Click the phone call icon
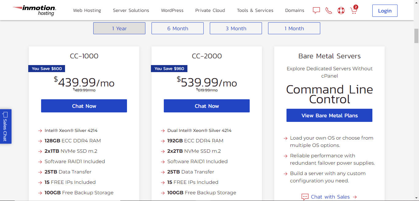This screenshot has height=201, width=419. click(329, 10)
